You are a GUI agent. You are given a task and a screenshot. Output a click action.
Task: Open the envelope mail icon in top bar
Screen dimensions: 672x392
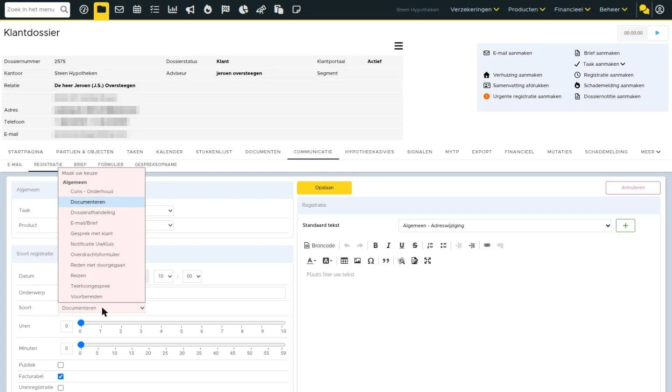coord(119,9)
